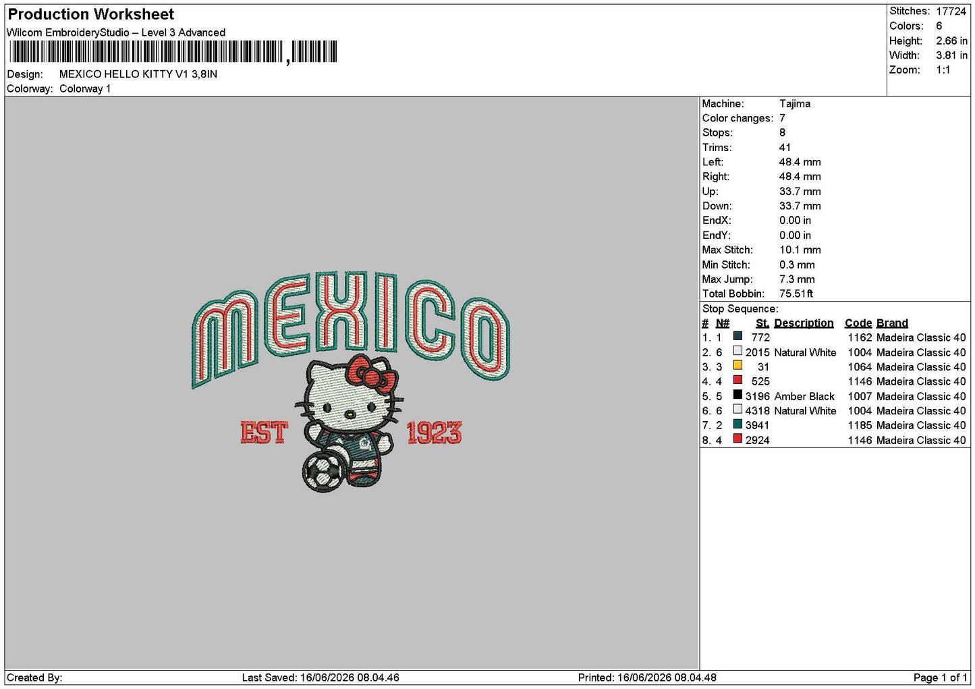Image resolution: width=975 pixels, height=689 pixels.
Task: Click code 1064 in stop row 3
Action: coord(860,367)
